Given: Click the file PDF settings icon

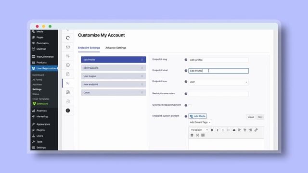Looking at the screenshot, I should point(68,92).
